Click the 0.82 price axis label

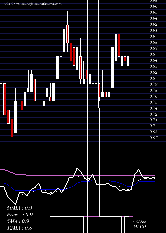(153, 72)
